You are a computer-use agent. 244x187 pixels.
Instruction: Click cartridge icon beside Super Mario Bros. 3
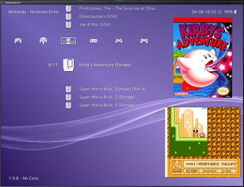point(68,105)
